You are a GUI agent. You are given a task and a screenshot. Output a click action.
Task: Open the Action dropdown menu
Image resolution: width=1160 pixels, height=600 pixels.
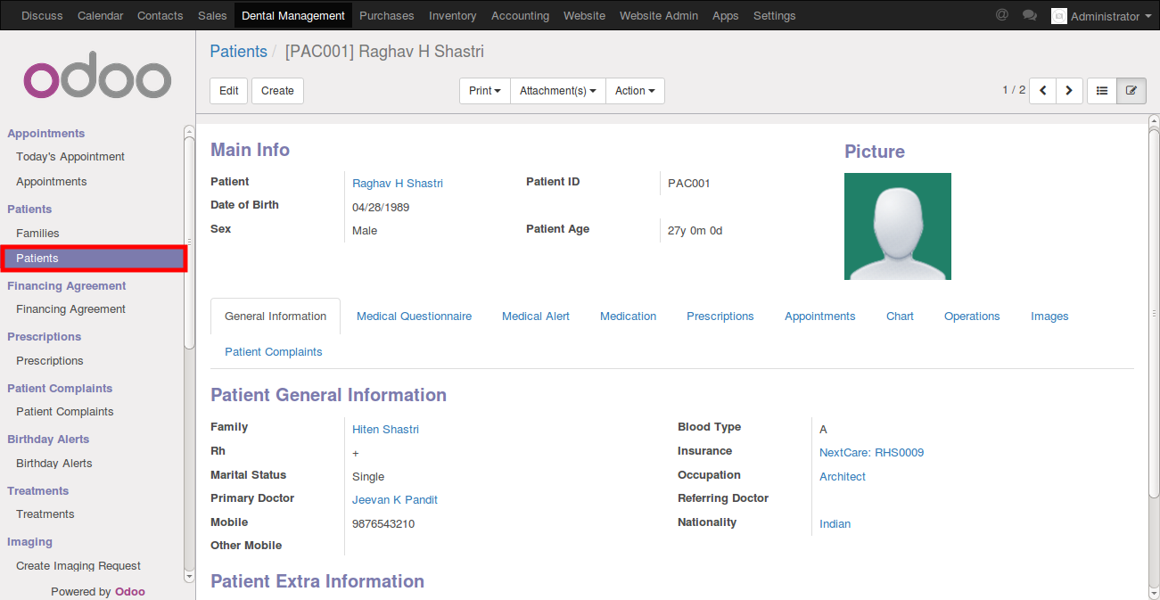(x=635, y=91)
